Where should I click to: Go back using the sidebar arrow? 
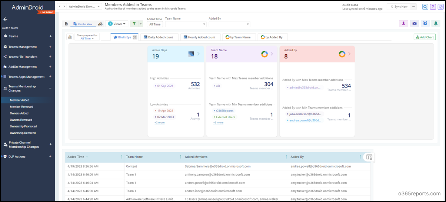point(5,19)
